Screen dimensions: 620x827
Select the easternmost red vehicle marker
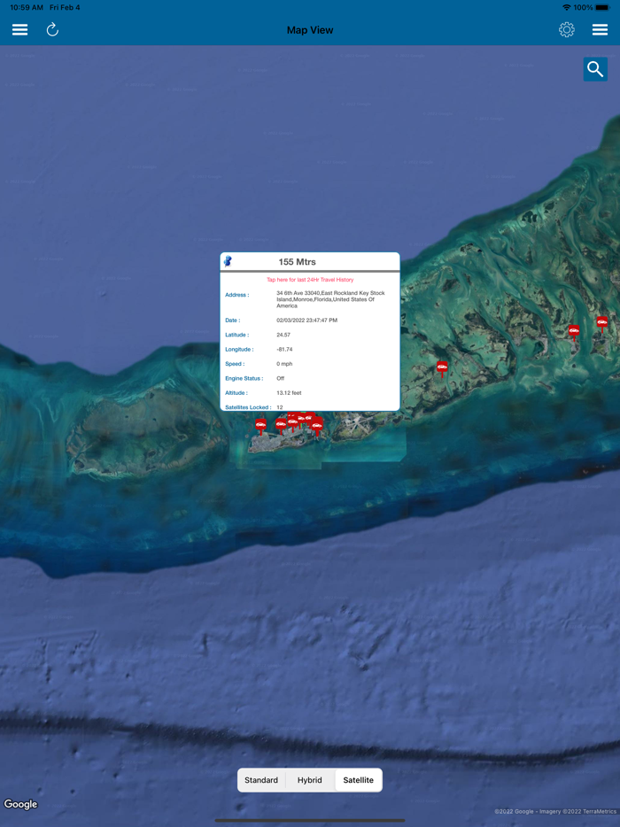coord(602,323)
